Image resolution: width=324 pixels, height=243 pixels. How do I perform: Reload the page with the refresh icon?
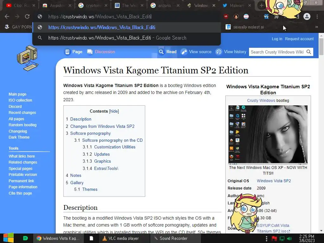tap(27, 16)
